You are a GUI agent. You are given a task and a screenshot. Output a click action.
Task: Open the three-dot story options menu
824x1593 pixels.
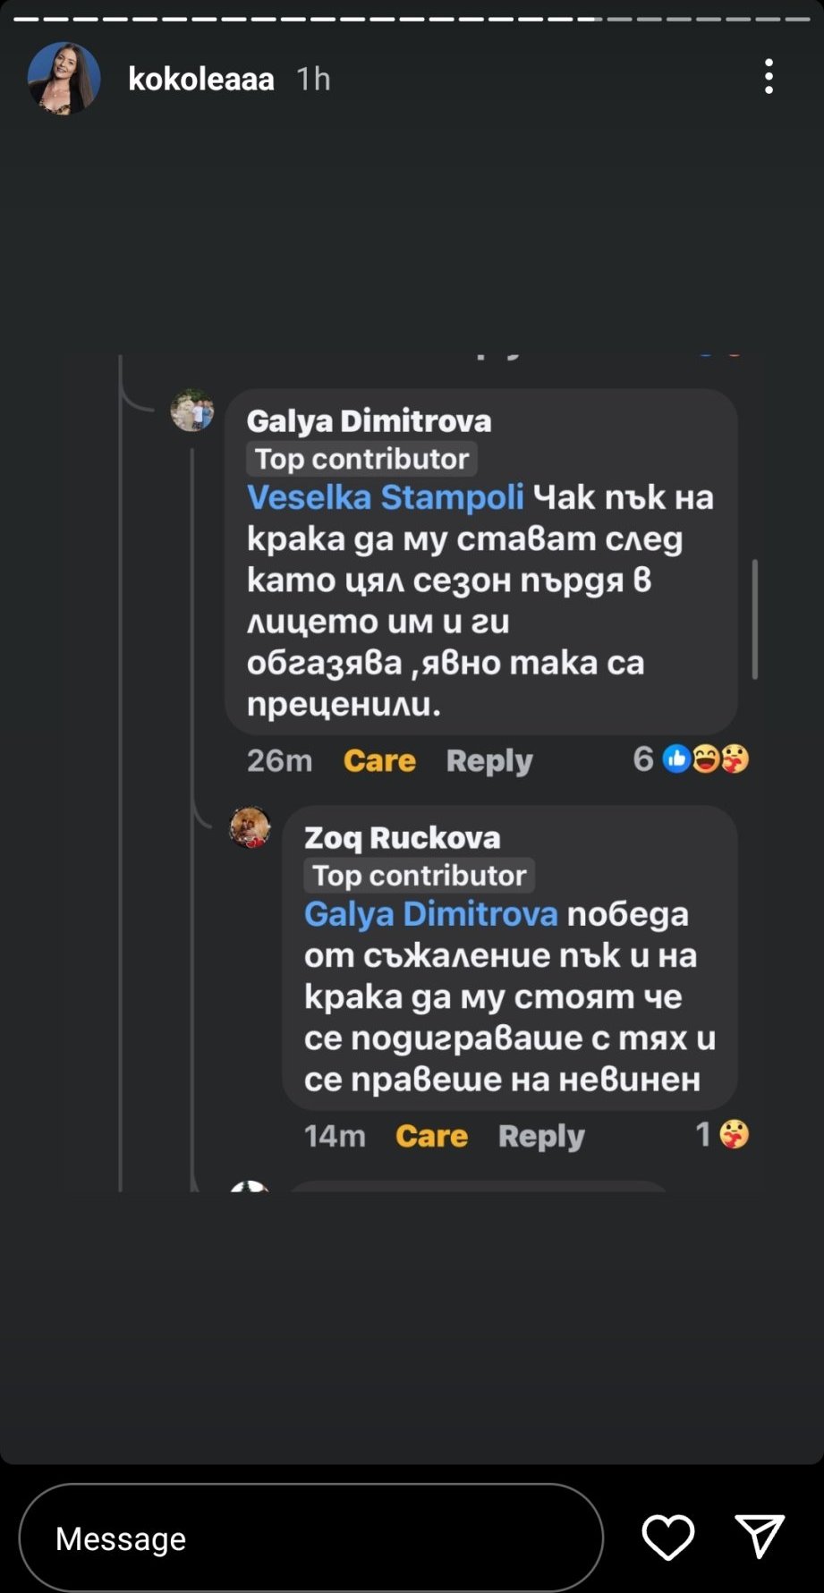click(769, 77)
